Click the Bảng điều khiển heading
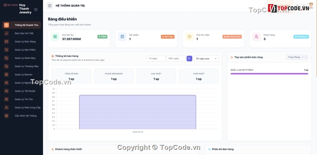 (62, 19)
